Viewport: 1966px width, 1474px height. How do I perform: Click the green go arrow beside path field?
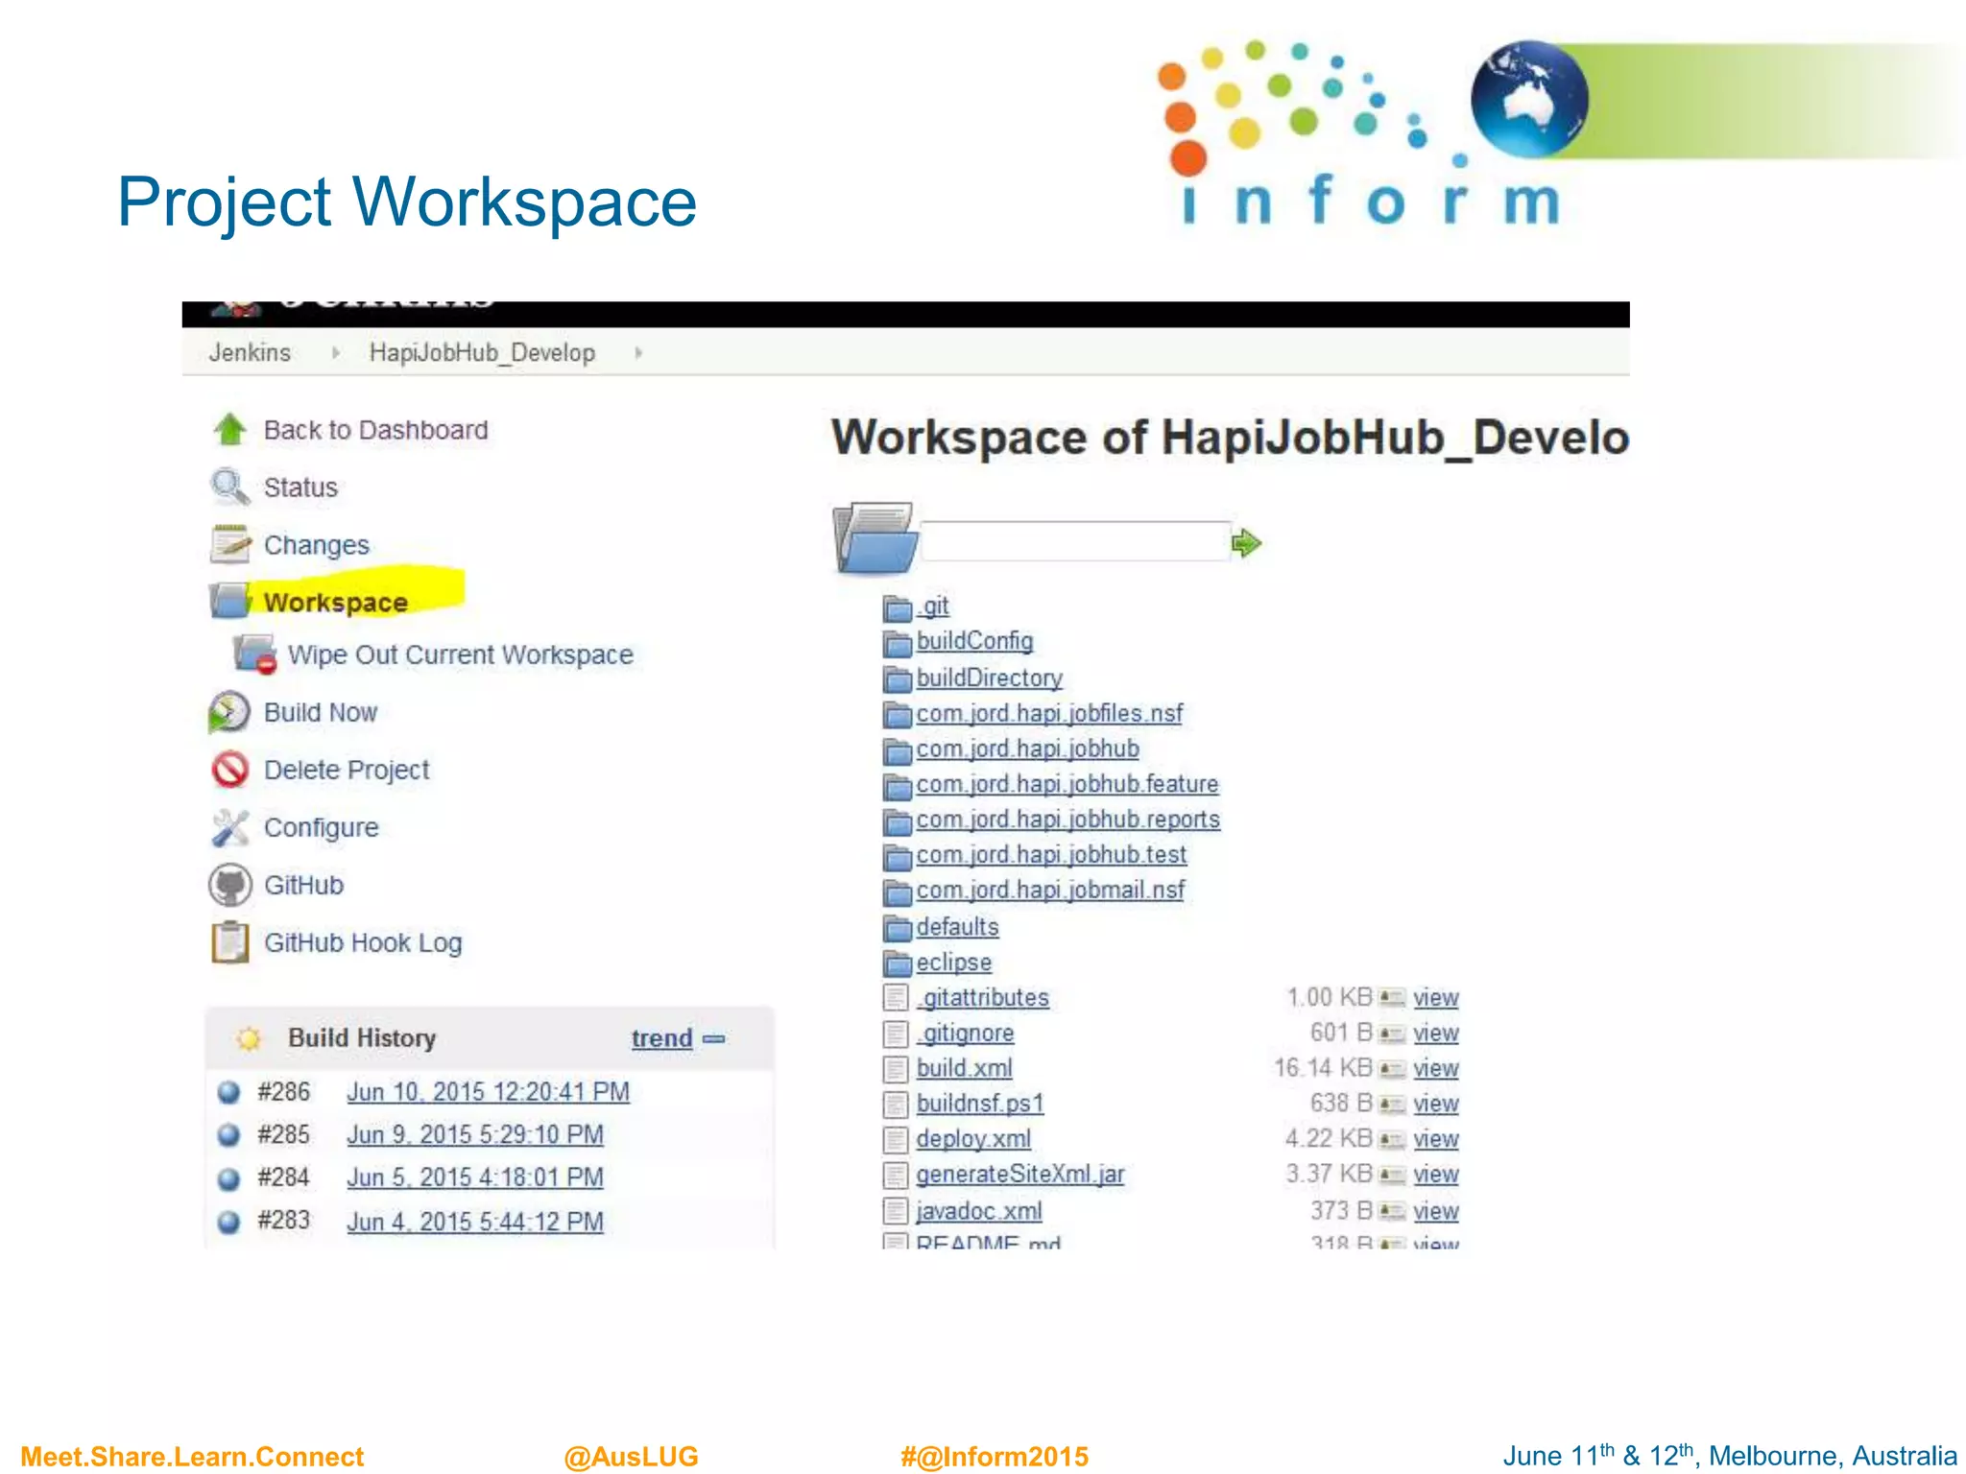point(1246,543)
